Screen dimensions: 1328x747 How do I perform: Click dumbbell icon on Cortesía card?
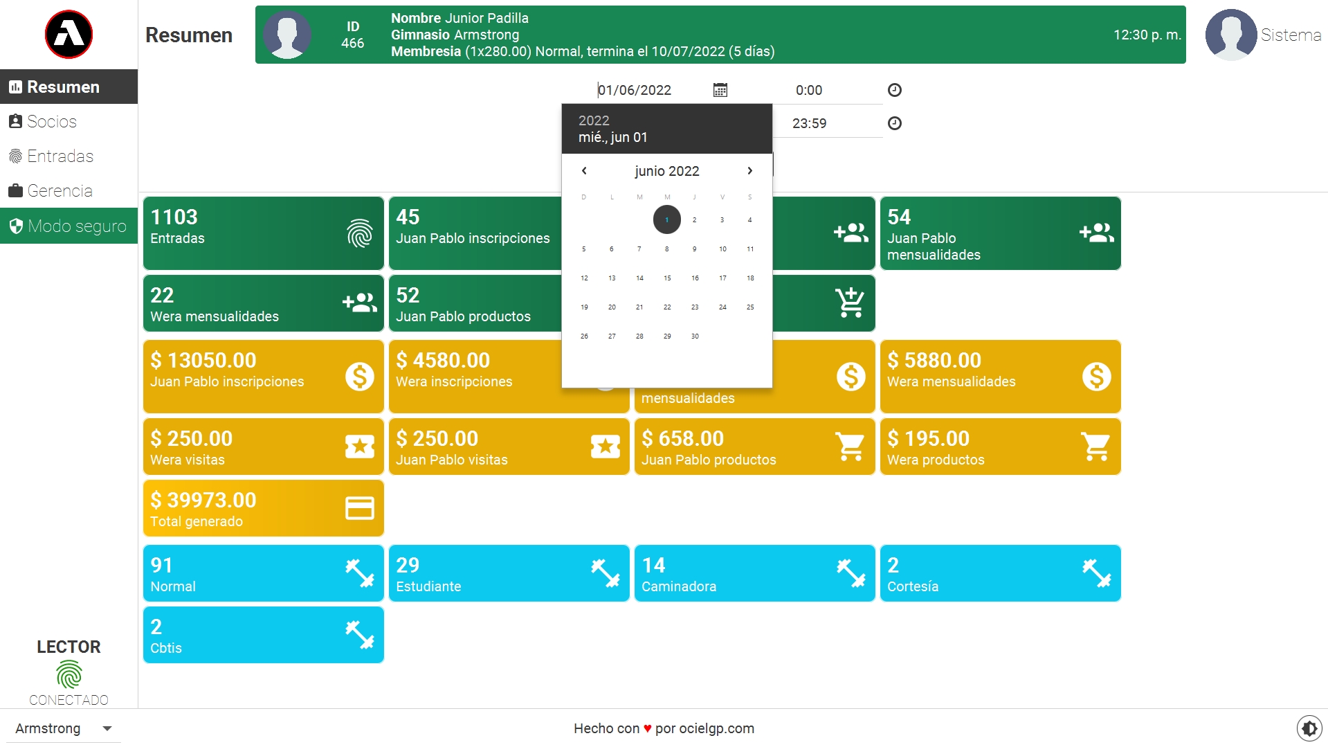tap(1097, 573)
